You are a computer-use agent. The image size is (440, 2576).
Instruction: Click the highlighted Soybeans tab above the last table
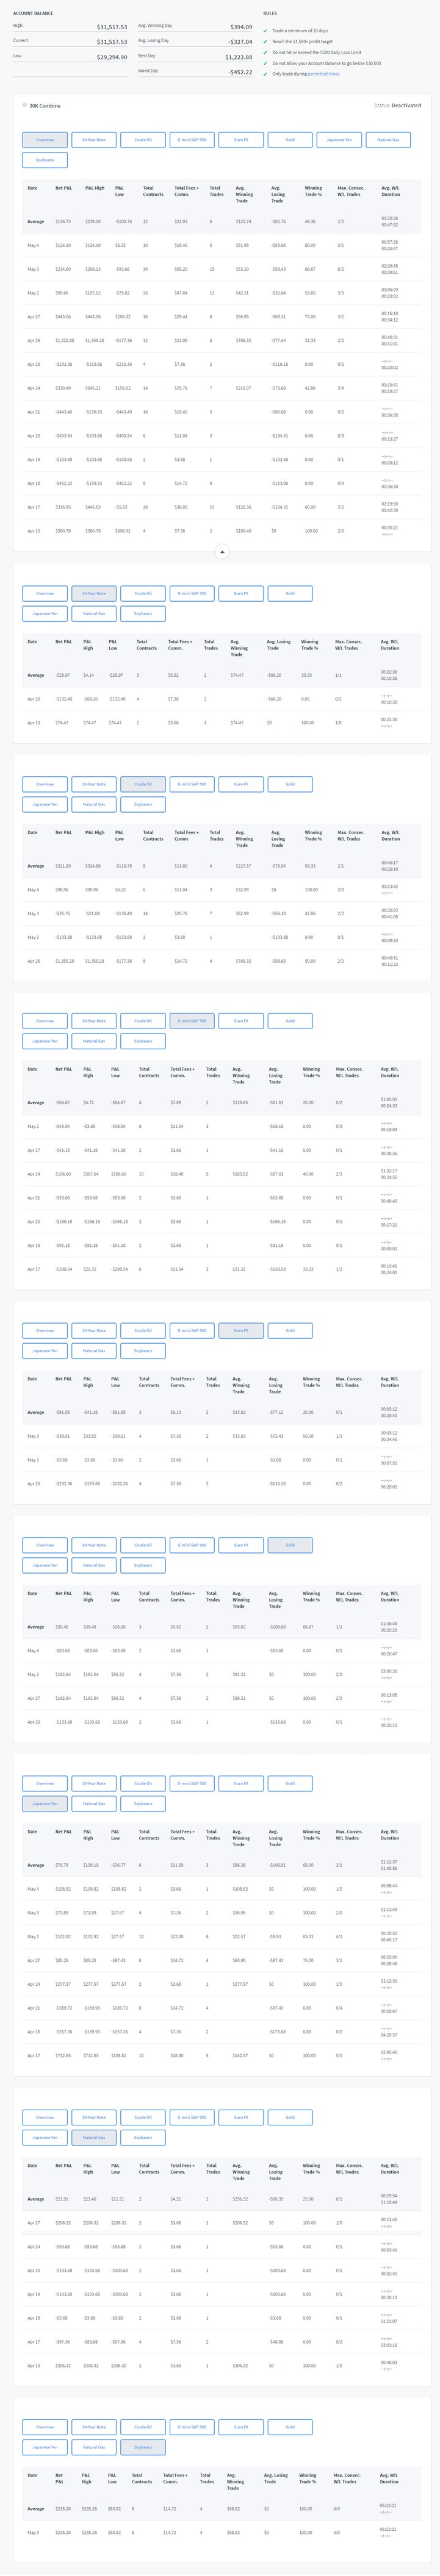[x=143, y=2446]
